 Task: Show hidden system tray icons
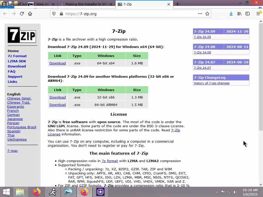(x=217, y=192)
